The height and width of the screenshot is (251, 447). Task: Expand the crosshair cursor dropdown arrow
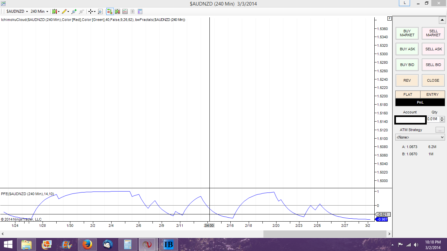tap(95, 11)
